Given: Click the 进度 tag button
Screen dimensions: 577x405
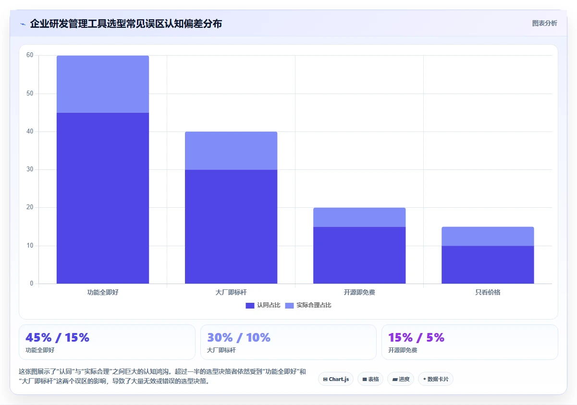Looking at the screenshot, I should point(401,379).
